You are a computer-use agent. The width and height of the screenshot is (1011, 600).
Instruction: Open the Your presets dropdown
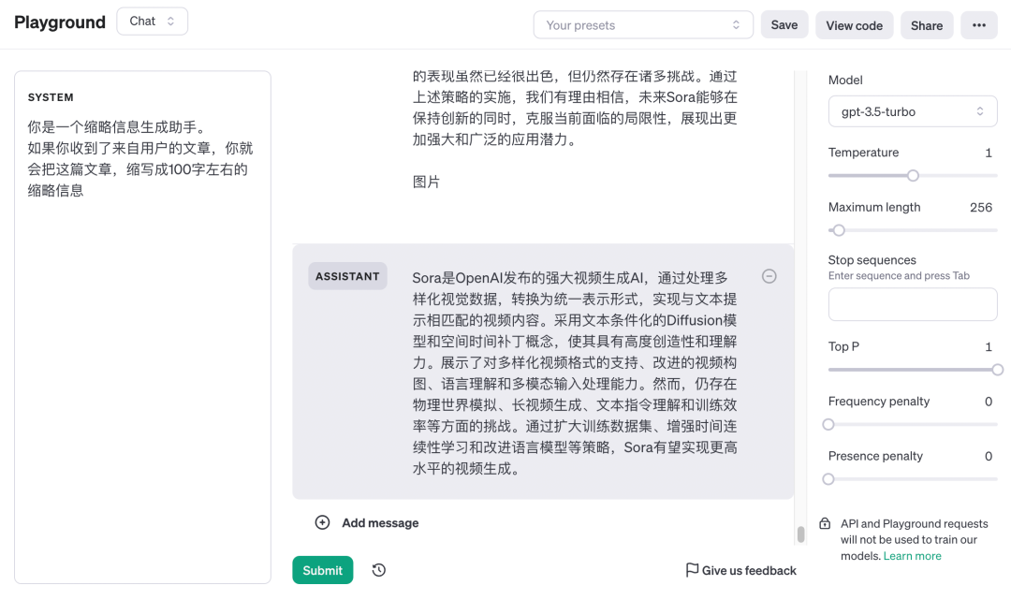pos(643,25)
